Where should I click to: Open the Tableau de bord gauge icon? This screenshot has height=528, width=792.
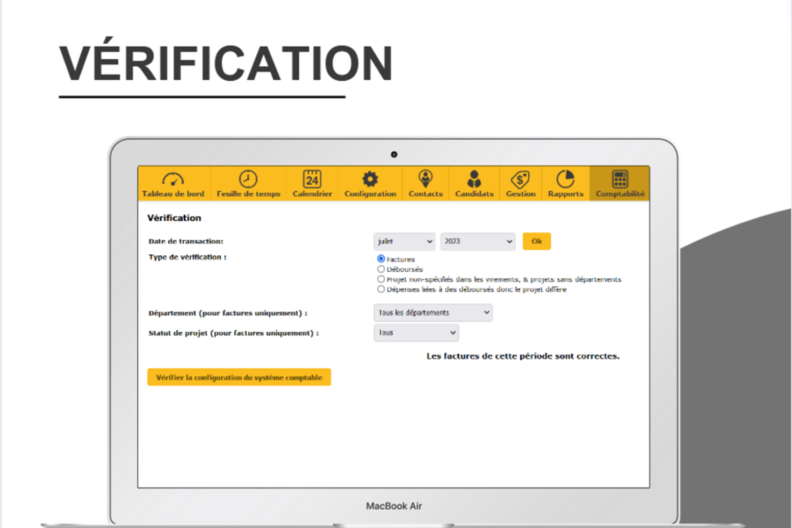coord(172,179)
